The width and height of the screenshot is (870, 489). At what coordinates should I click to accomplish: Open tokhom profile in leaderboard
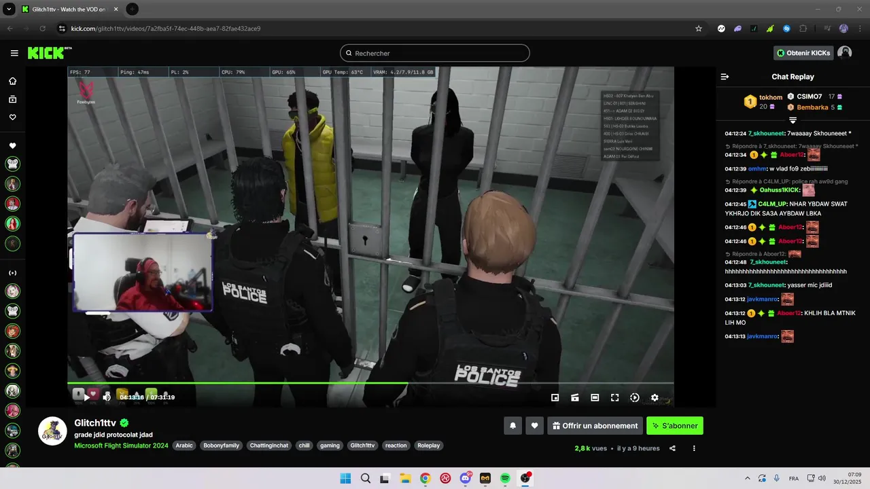[x=771, y=97]
